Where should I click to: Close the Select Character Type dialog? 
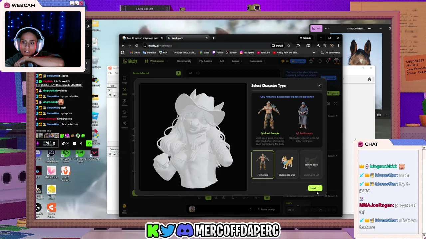point(320,85)
